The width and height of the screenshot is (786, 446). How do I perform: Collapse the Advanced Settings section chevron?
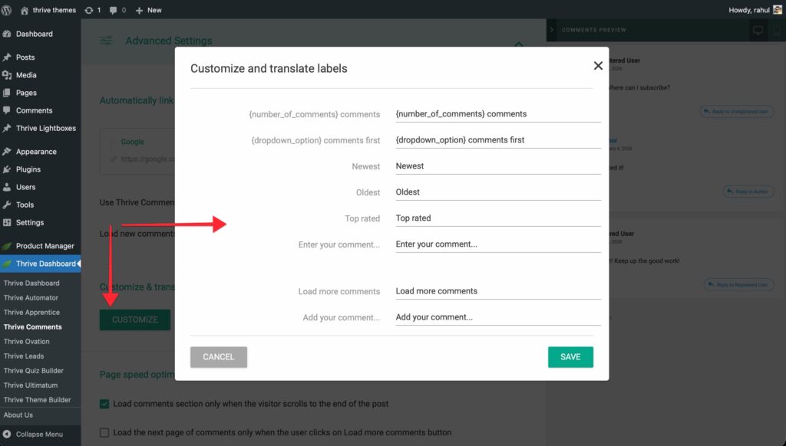519,44
